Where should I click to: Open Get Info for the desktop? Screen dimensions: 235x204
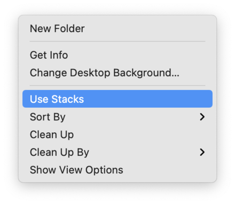point(117,55)
